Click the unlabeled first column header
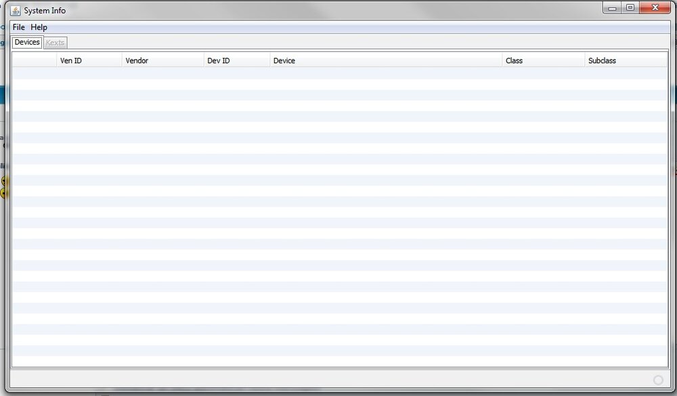Image resolution: width=677 pixels, height=396 pixels. [x=34, y=61]
